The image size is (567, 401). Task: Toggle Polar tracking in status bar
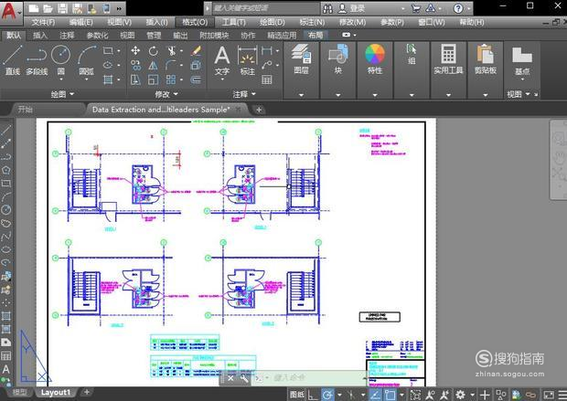[x=327, y=395]
